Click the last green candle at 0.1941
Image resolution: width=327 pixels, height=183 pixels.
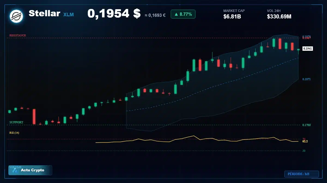[x=298, y=50]
